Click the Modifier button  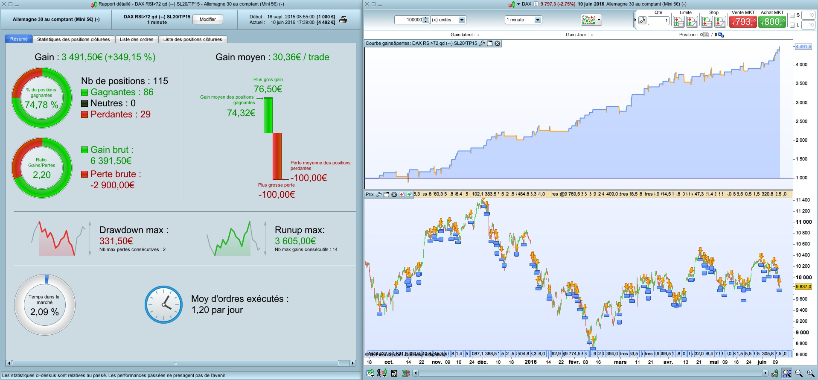208,19
